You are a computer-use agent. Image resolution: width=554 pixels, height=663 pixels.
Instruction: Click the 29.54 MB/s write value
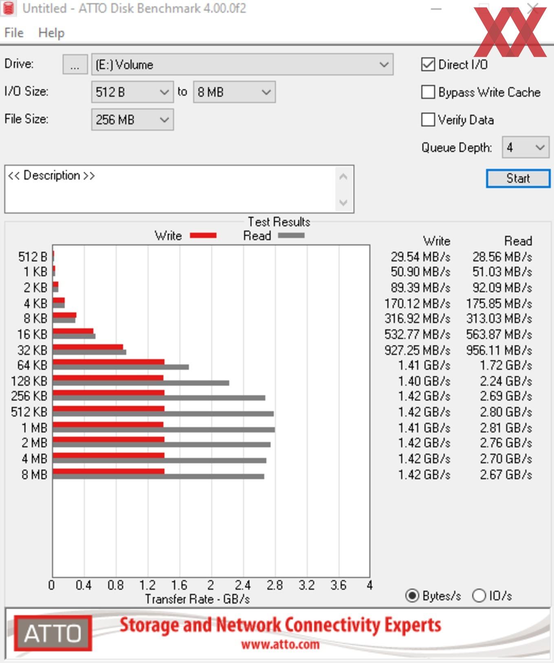click(420, 257)
